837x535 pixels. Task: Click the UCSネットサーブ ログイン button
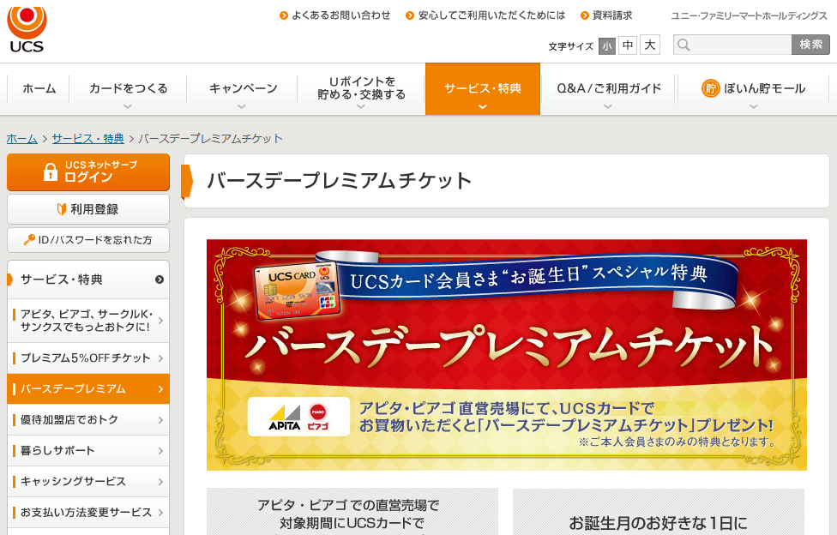pos(88,172)
